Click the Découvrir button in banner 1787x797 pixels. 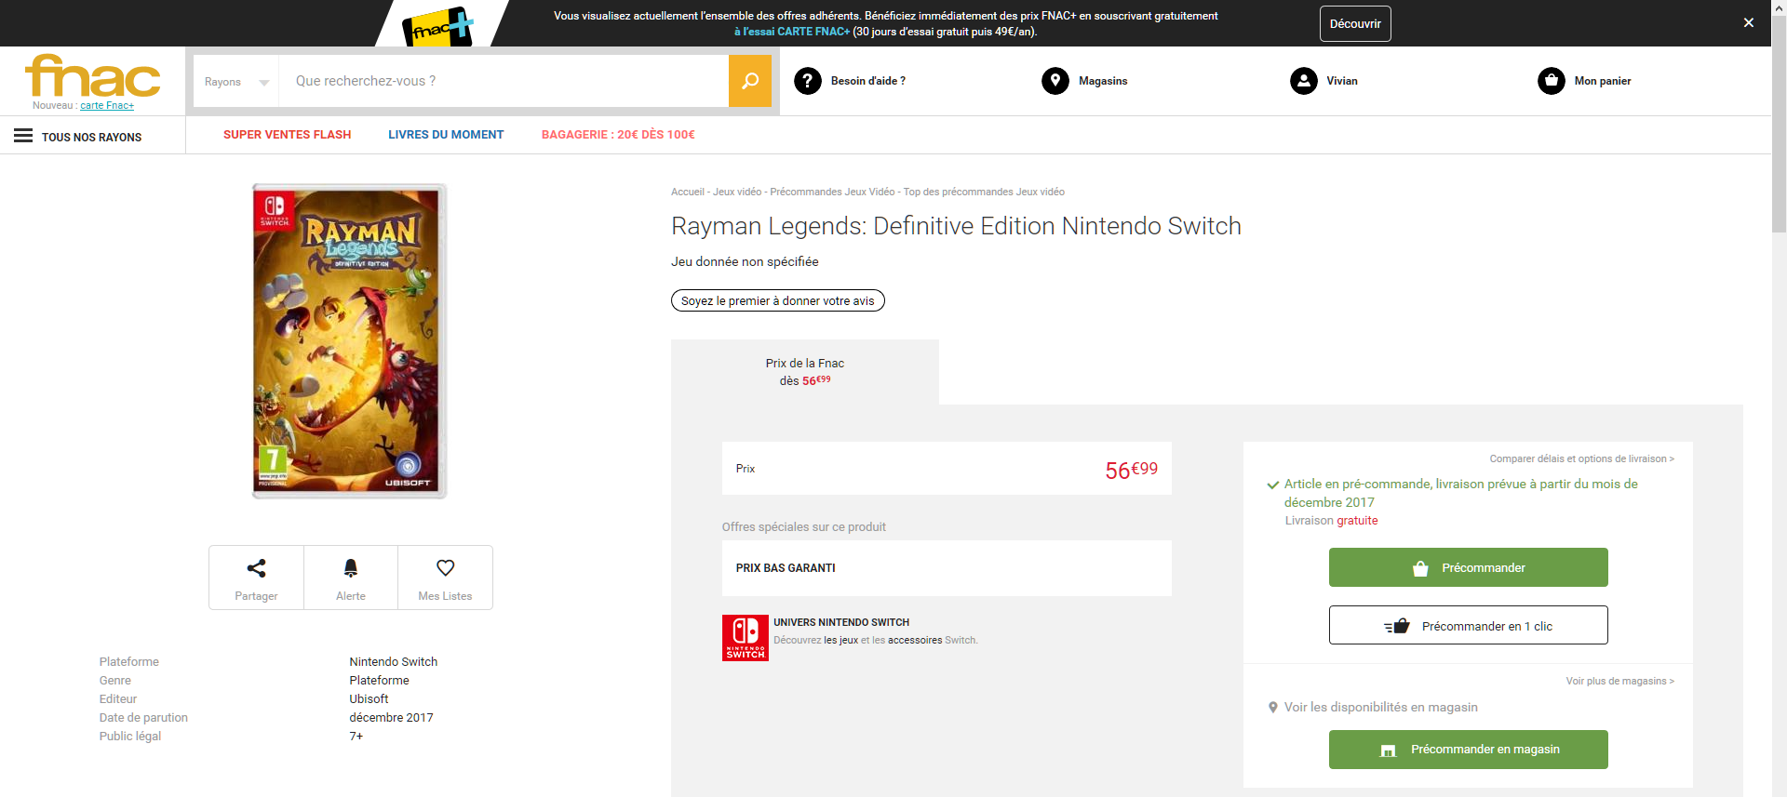coord(1355,23)
